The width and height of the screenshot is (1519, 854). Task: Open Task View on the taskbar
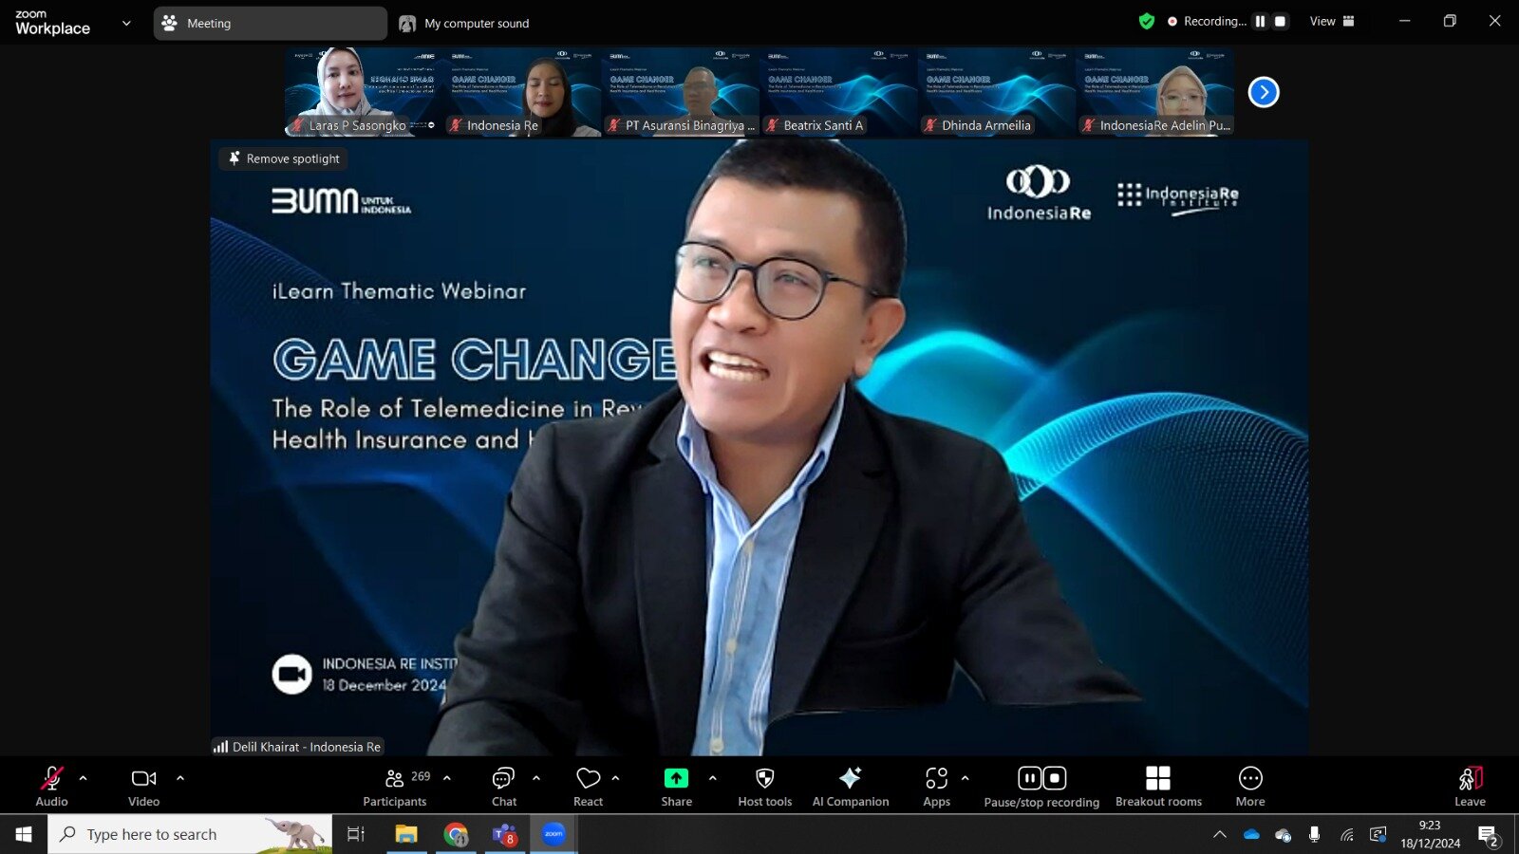(356, 834)
